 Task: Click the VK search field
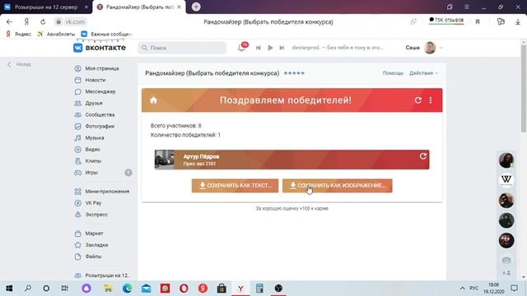point(182,48)
